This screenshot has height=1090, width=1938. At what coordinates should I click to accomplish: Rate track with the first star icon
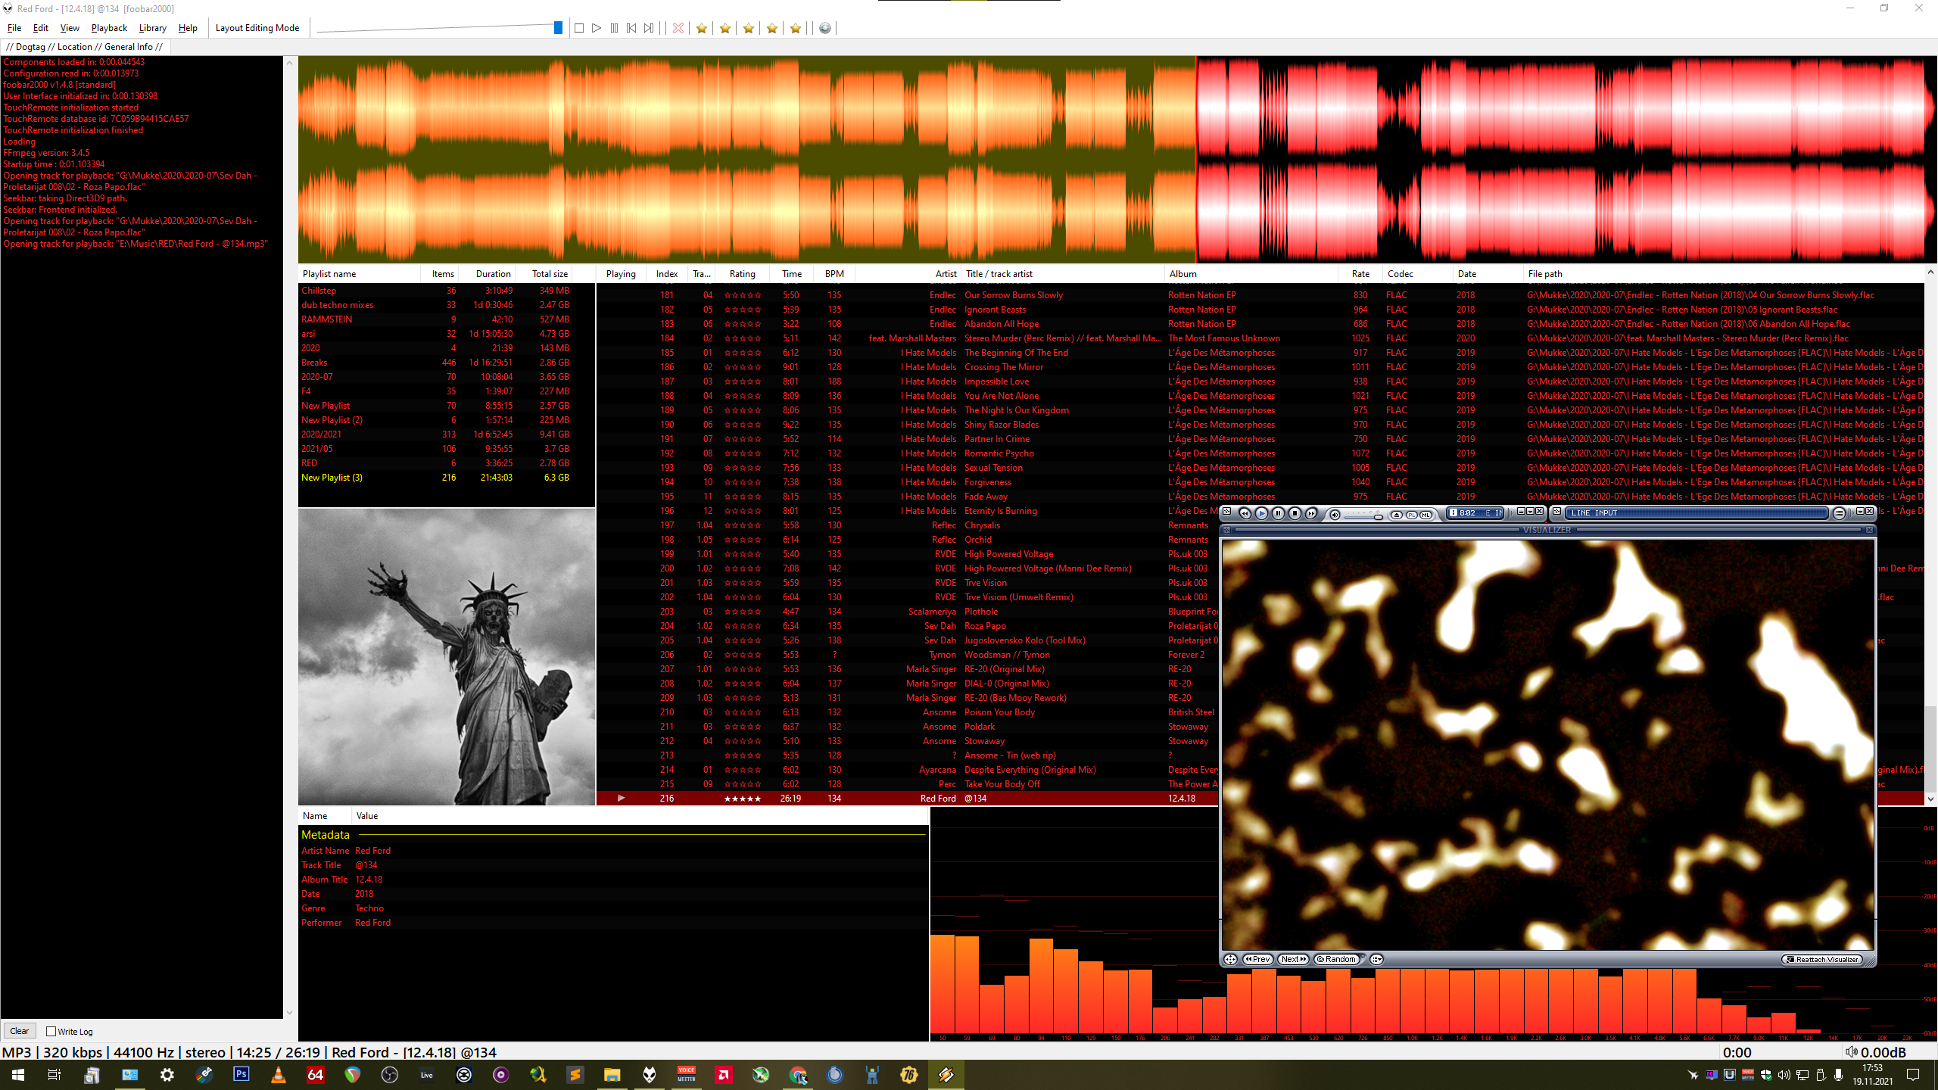click(x=702, y=28)
